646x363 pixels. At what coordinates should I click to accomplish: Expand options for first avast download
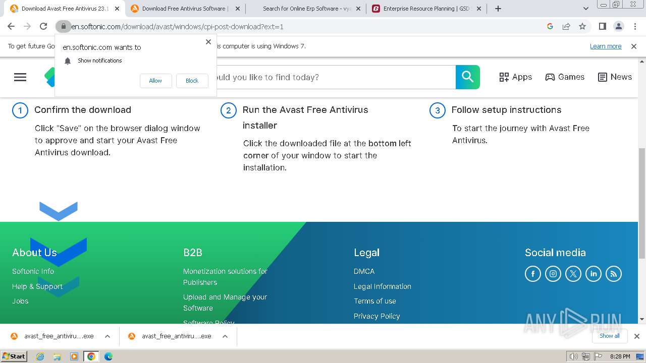click(107, 336)
